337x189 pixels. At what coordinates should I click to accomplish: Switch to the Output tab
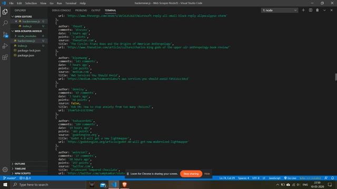point(96,10)
